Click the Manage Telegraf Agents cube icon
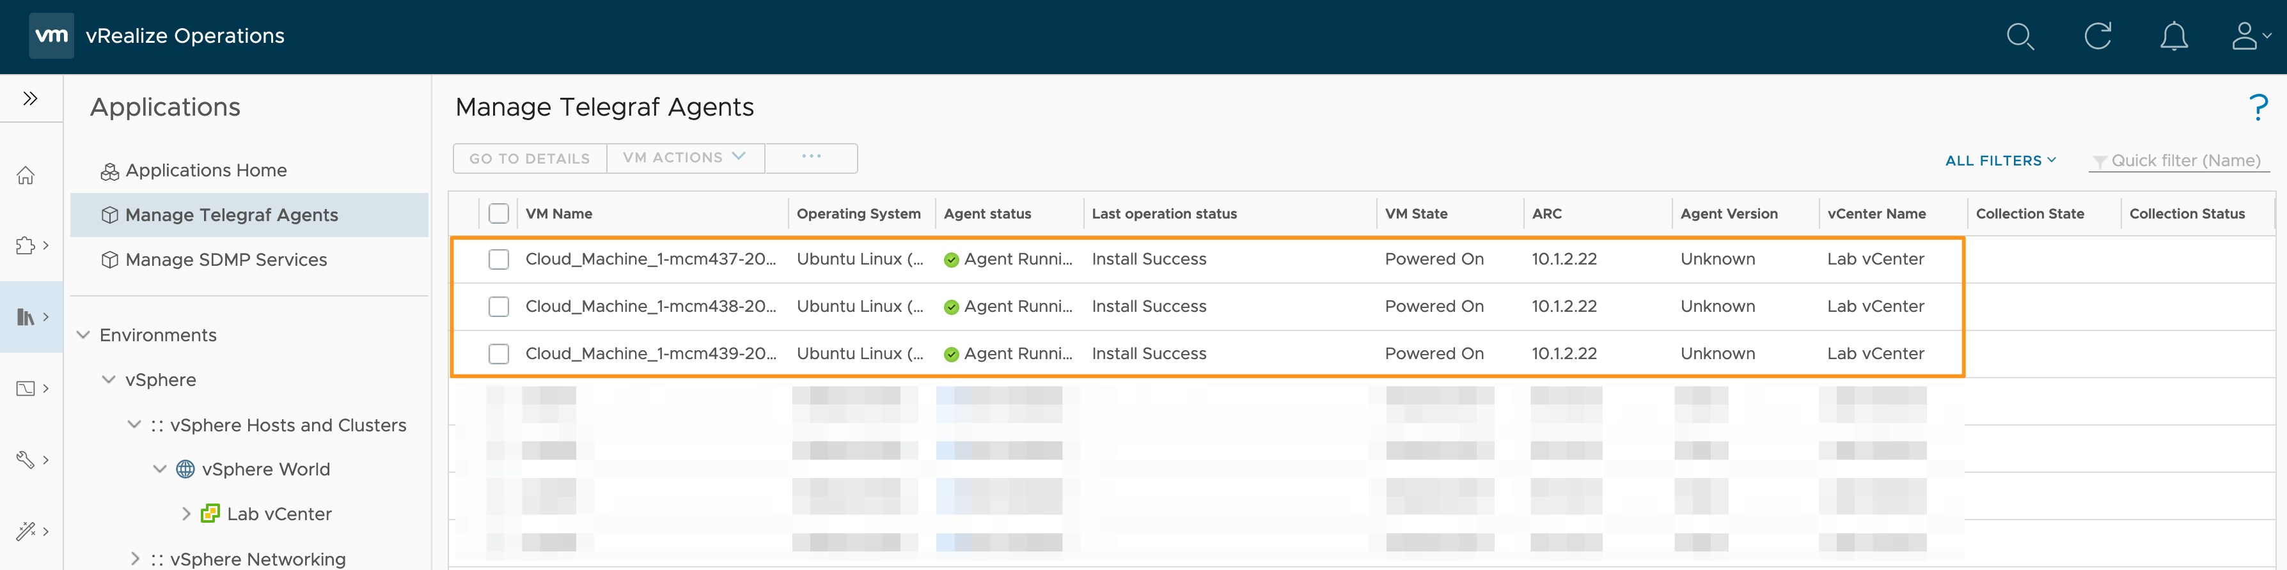The width and height of the screenshot is (2287, 570). (x=110, y=215)
